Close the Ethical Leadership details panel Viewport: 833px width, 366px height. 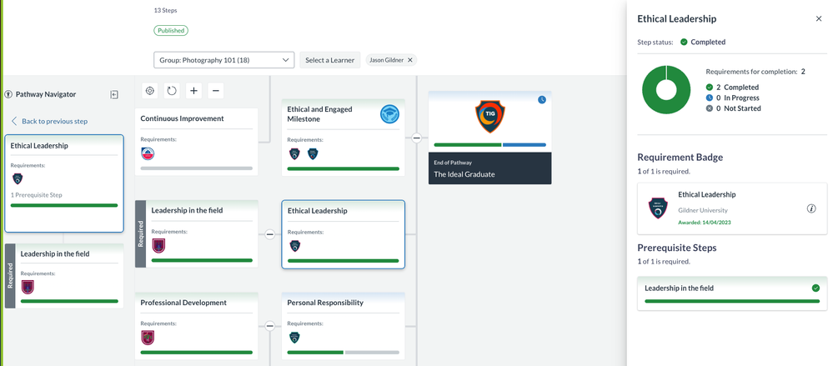click(x=818, y=18)
